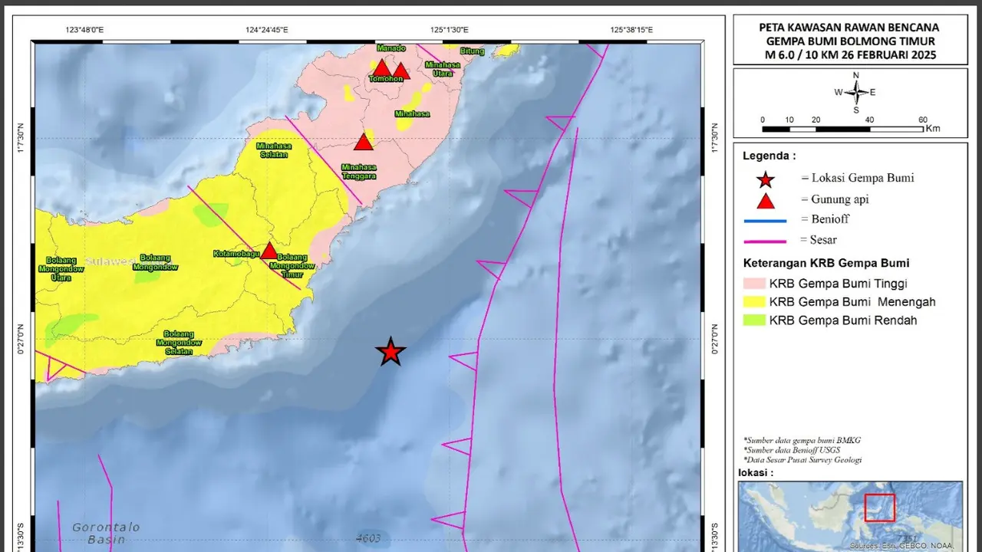Click the 'Bolaang Mongondow Selatan' map label
Image resolution: width=982 pixels, height=552 pixels.
pos(179,343)
